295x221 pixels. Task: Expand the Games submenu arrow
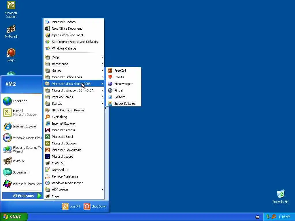(x=102, y=71)
